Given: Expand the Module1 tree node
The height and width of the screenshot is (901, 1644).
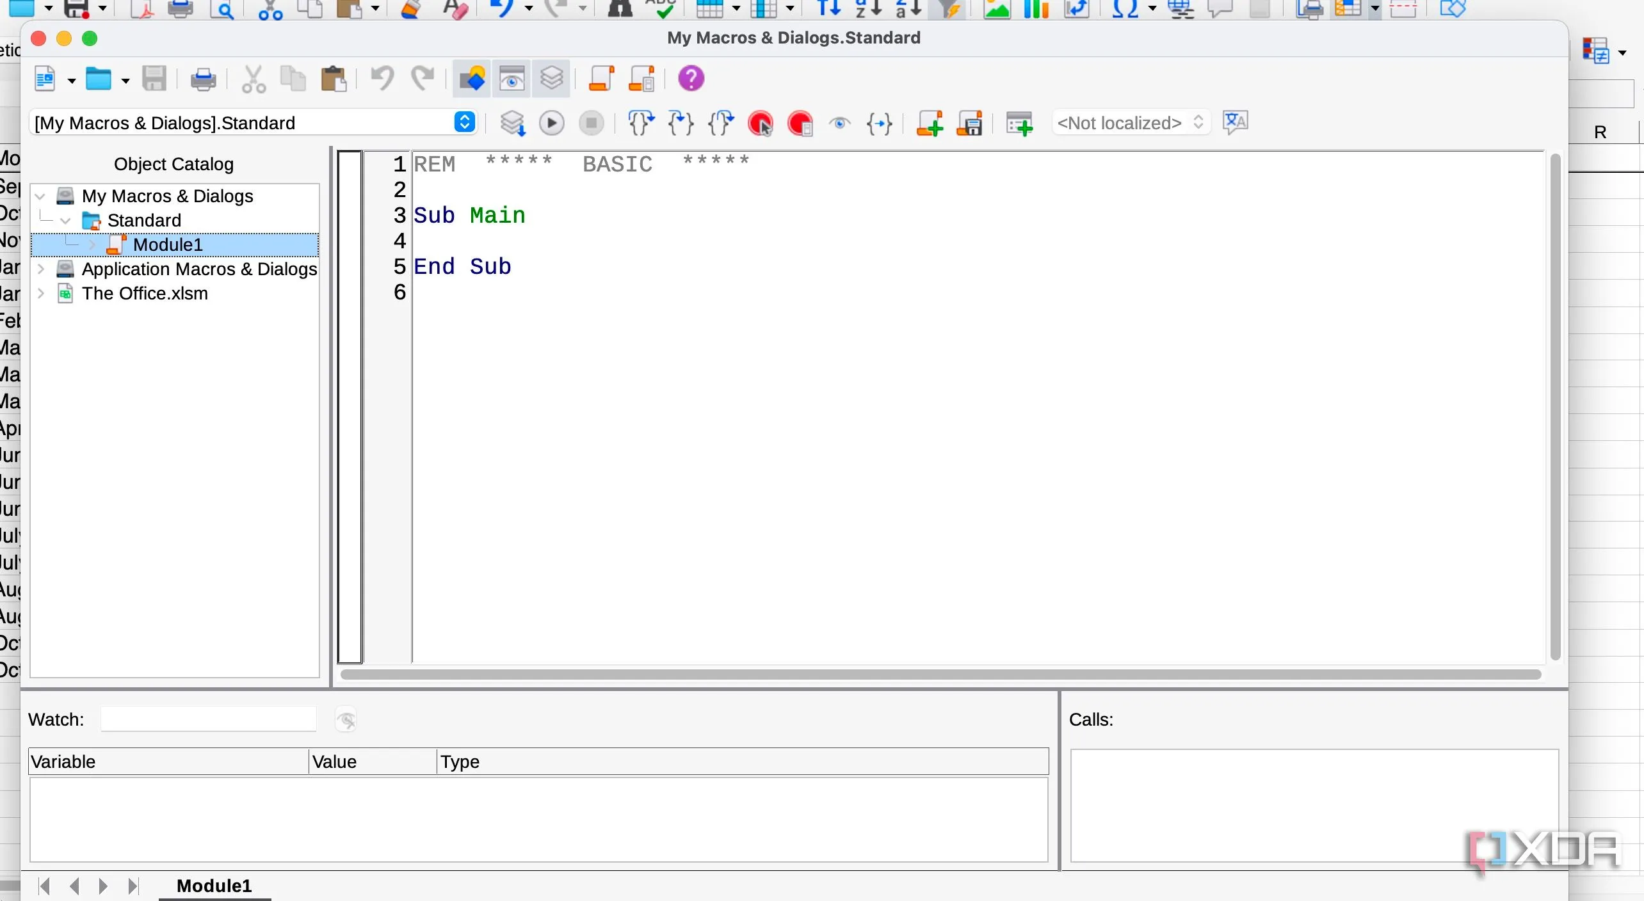Looking at the screenshot, I should tap(92, 245).
